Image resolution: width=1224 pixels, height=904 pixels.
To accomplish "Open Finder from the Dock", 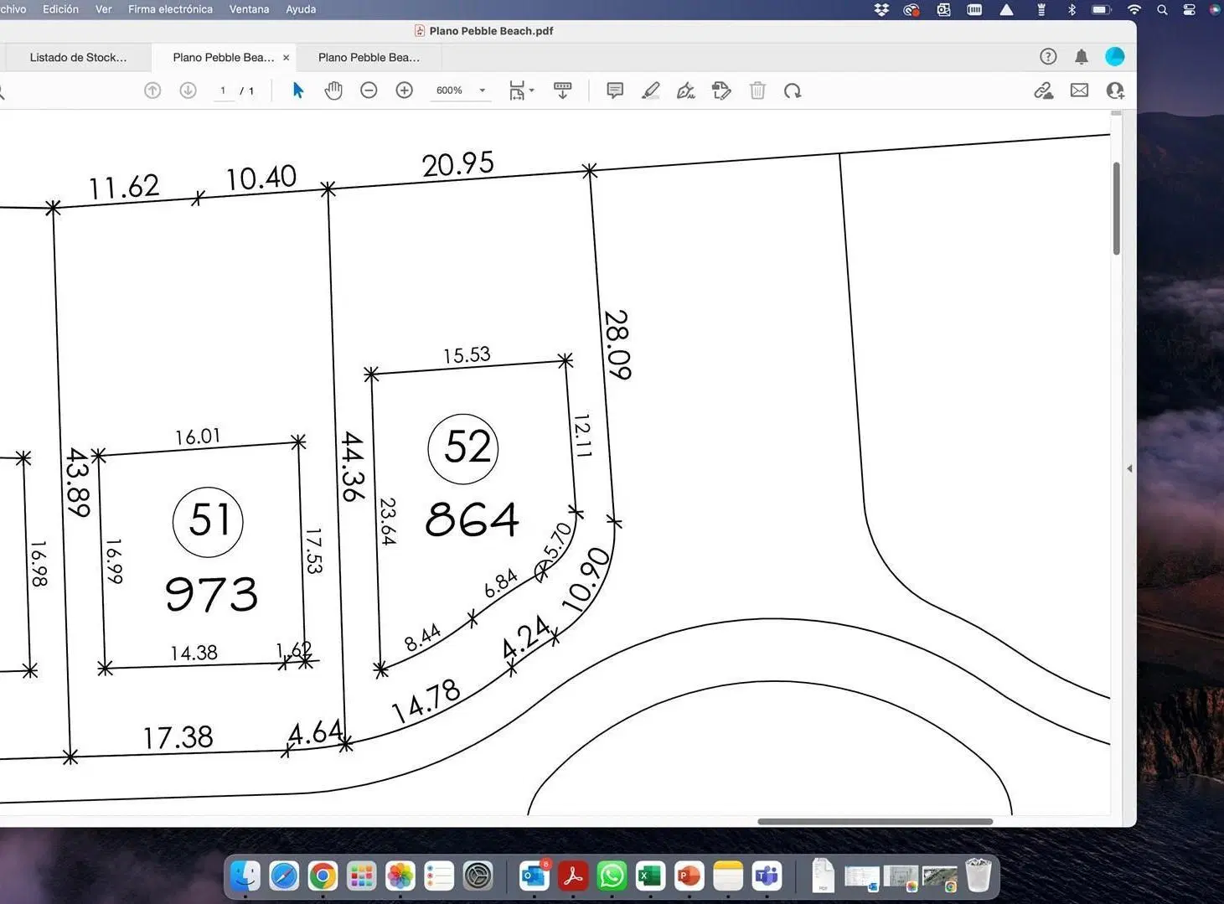I will click(x=245, y=876).
